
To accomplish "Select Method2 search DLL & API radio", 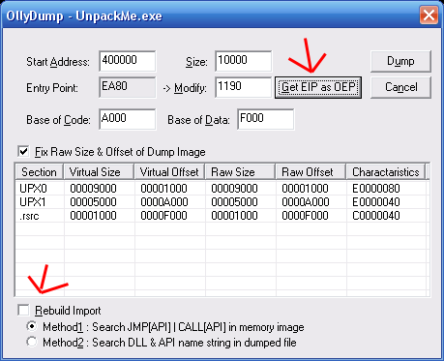I will pyautogui.click(x=32, y=342).
